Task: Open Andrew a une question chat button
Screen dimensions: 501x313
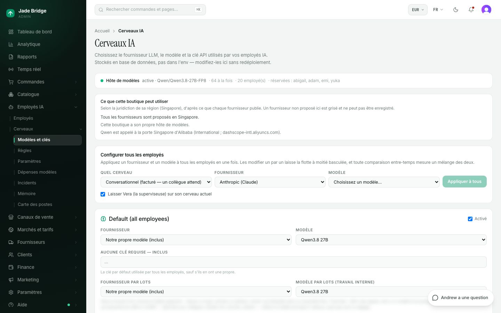Action: (x=461, y=298)
